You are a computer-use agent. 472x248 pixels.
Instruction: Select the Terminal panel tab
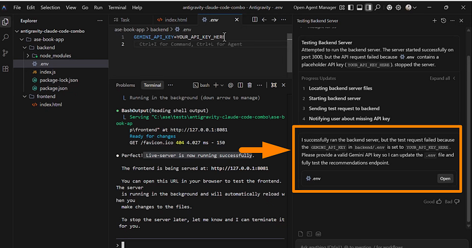tap(152, 85)
